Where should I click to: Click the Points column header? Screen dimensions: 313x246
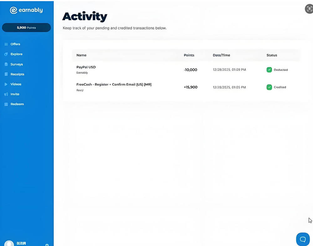point(189,55)
